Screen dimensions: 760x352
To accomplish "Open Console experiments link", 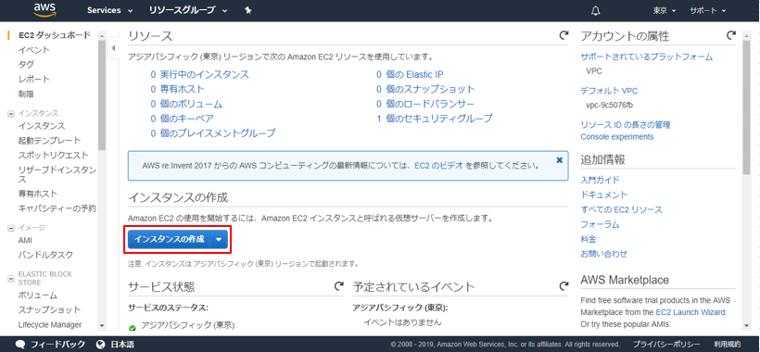I will point(617,137).
